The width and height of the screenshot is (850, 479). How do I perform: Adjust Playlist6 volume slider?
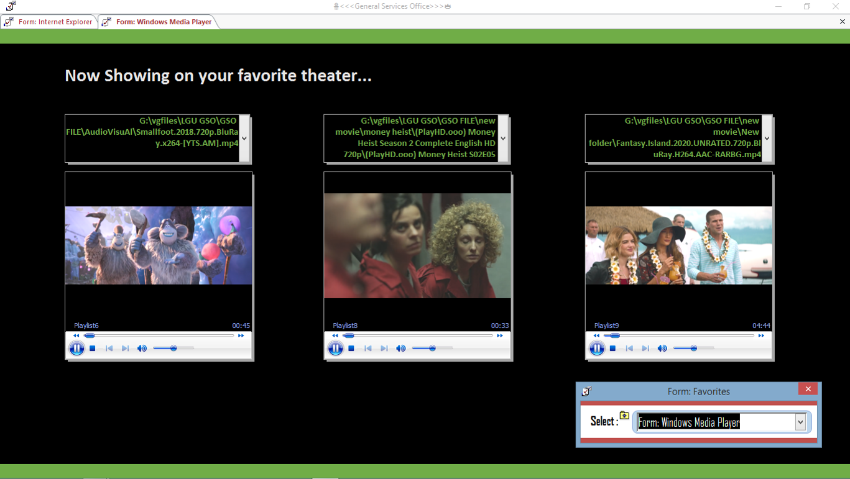[173, 349]
